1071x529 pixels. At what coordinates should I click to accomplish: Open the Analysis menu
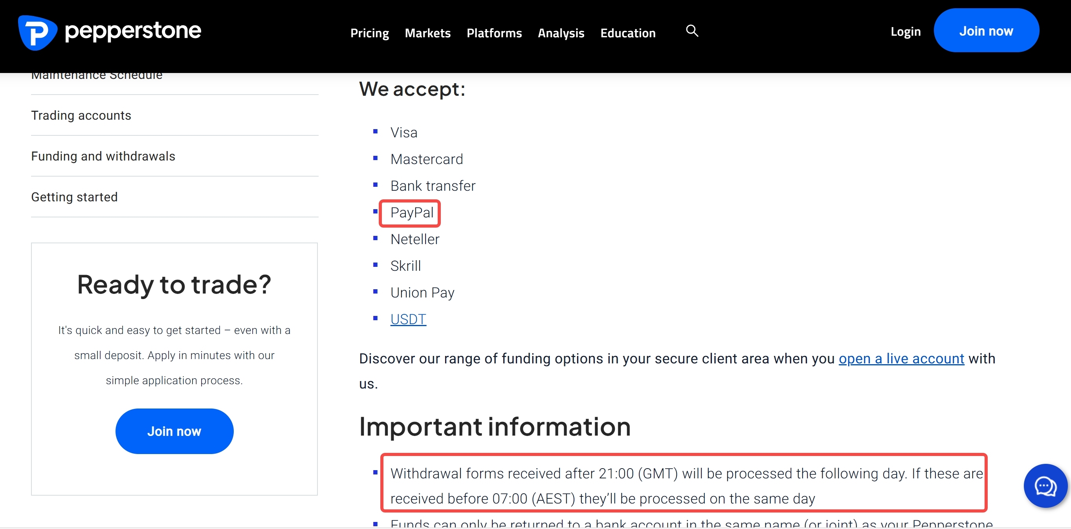(x=561, y=33)
